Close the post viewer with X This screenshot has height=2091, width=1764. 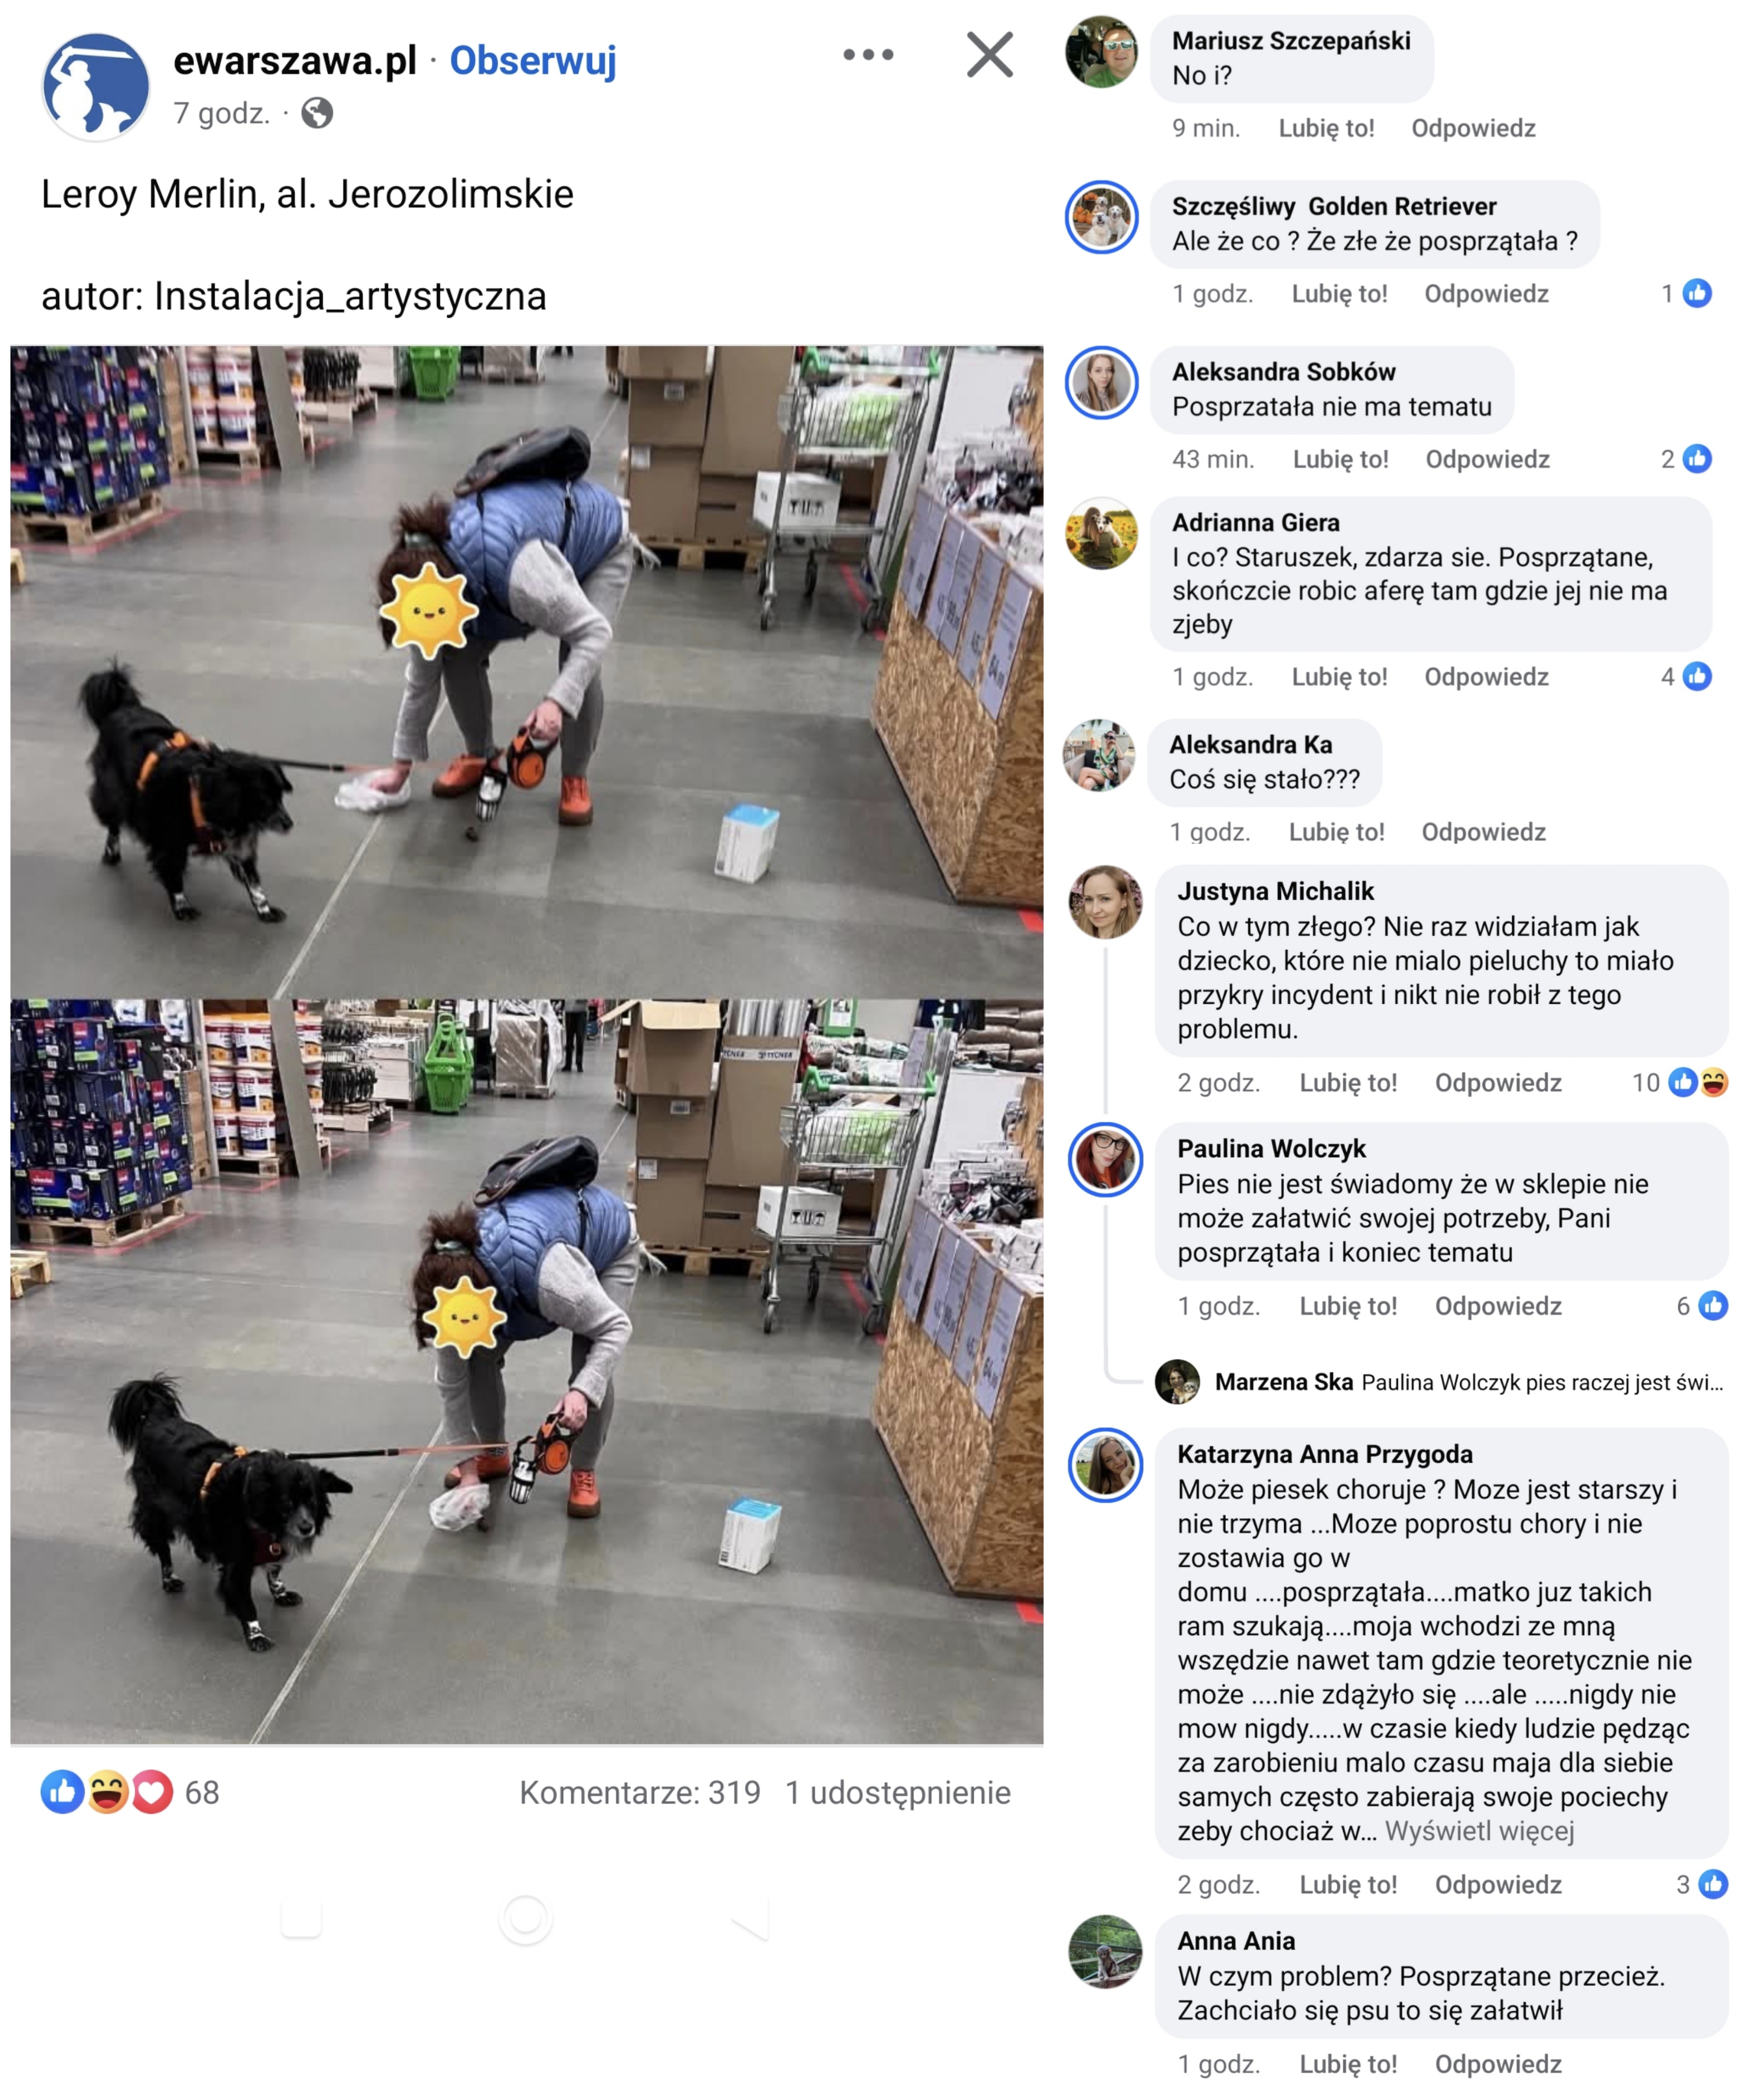(990, 55)
